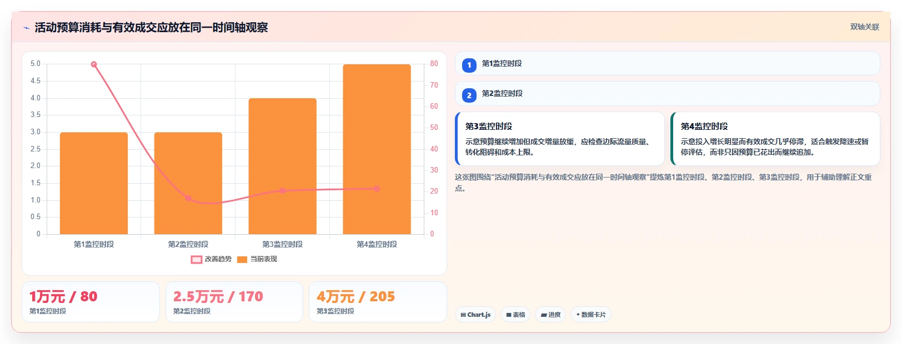Click the numbered badge 1 icon
Viewport: 902px width, 344px height.
tap(469, 65)
